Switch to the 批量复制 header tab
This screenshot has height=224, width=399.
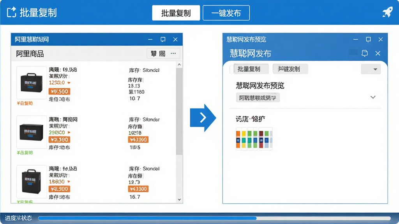coord(176,13)
